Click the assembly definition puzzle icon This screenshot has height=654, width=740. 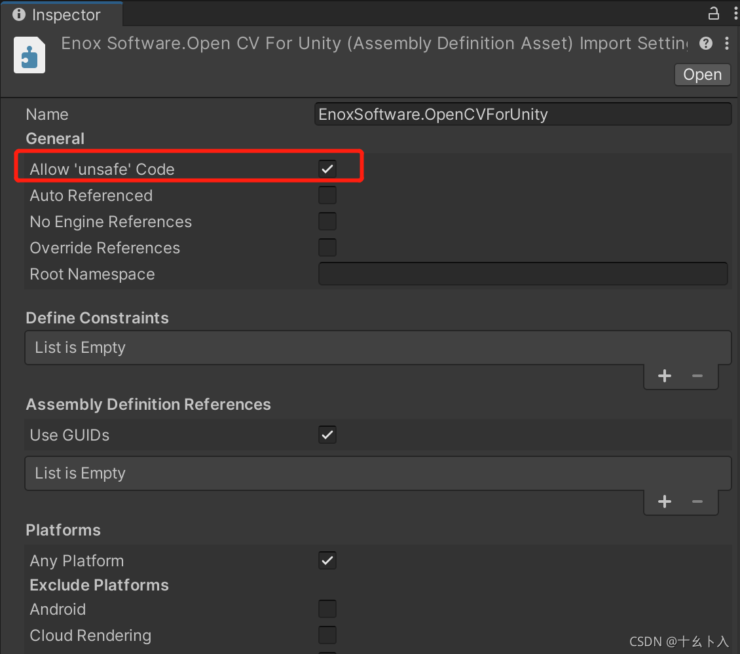[x=29, y=55]
